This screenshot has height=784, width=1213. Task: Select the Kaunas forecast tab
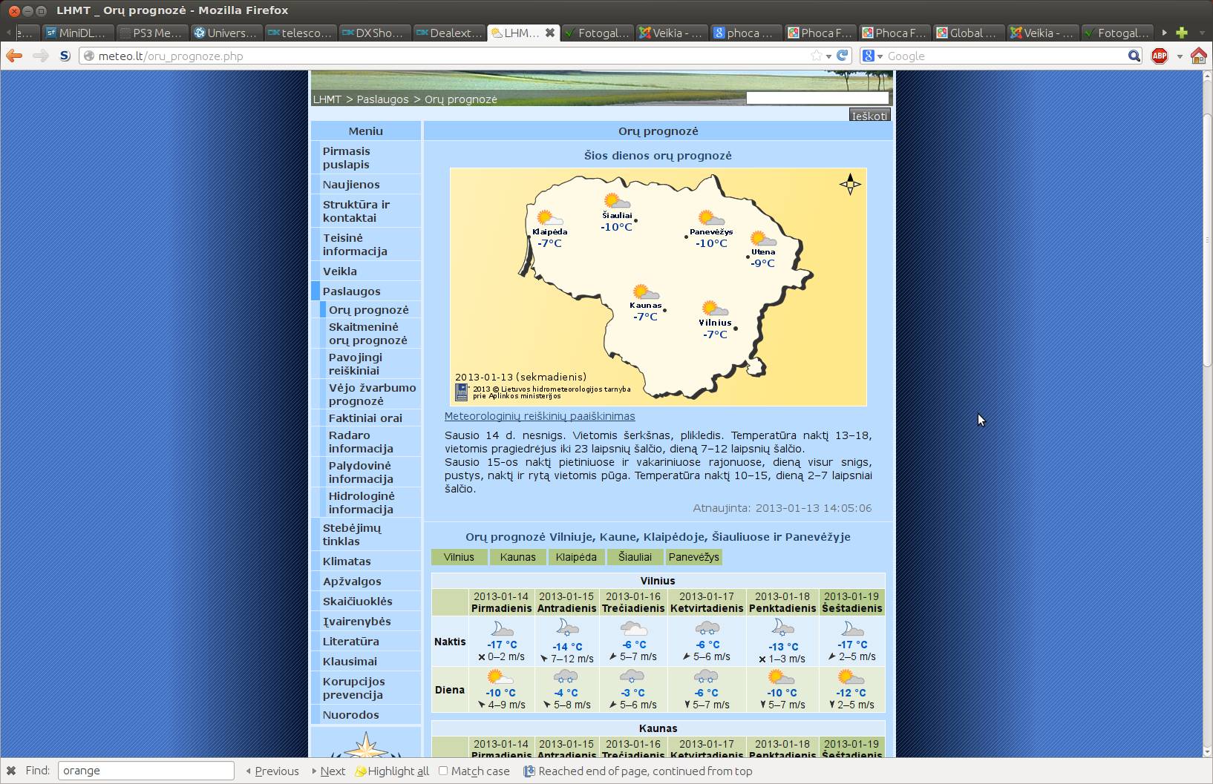pos(517,557)
